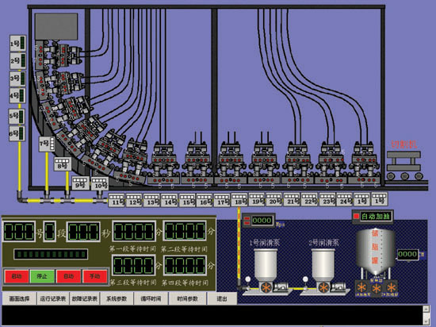Select the 7号 distributor box
The image size is (436, 327).
[x=47, y=144]
